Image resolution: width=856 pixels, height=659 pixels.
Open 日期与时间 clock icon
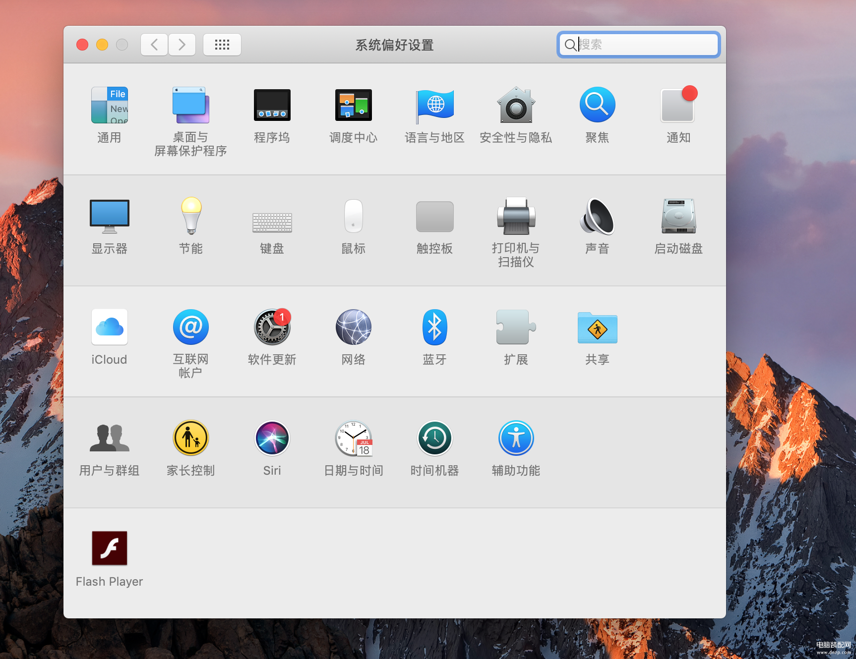click(x=354, y=439)
